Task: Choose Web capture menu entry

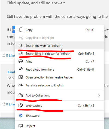Action: click(60, 106)
